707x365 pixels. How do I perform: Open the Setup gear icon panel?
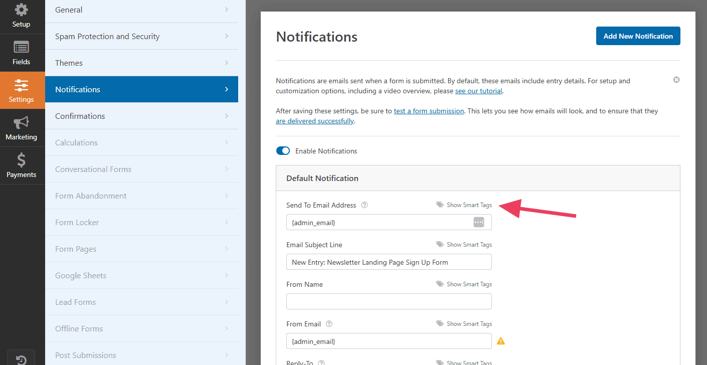pos(22,16)
